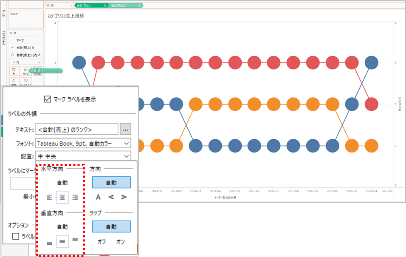This screenshot has height=257, width=406.
Task: Choose text direction rotated left
Action: (x=111, y=198)
